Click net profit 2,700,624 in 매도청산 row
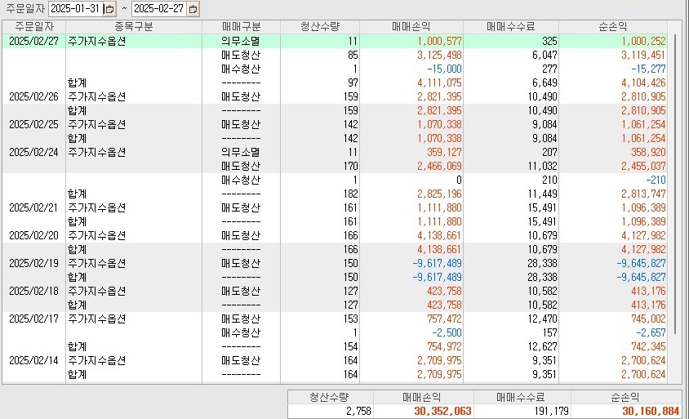689x419 pixels. [x=643, y=360]
